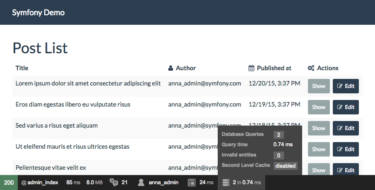The height and width of the screenshot is (190, 375).
Task: Edit the Pellentesque vitae velit ex post
Action: [x=346, y=170]
